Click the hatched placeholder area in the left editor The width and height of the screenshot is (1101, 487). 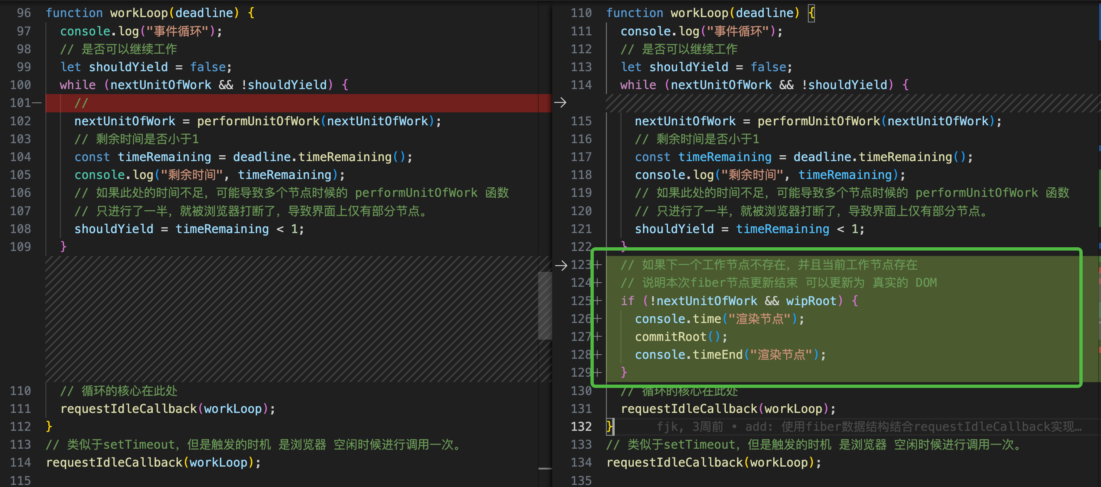(x=291, y=318)
